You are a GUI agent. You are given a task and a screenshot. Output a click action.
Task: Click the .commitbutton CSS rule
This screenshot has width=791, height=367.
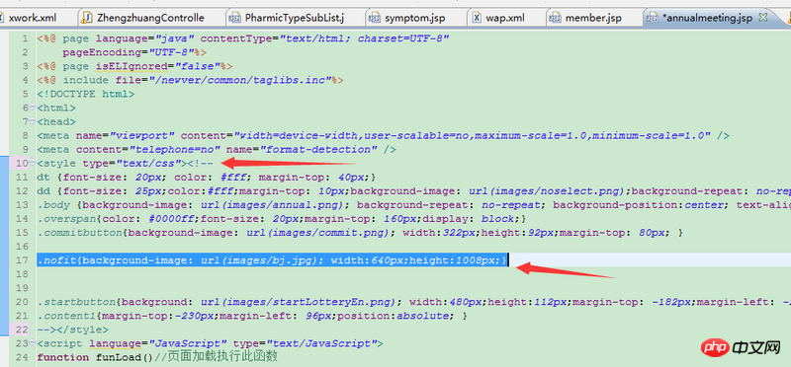[x=360, y=233]
